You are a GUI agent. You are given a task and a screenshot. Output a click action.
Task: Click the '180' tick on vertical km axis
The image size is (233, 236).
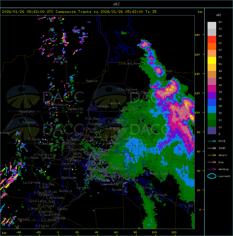pos(197,35)
